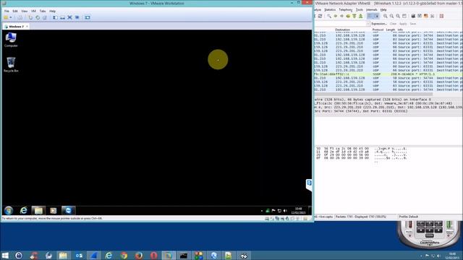Toggle Wireshark colorize packet list button
The width and height of the screenshot is (463, 260).
[x=370, y=16]
